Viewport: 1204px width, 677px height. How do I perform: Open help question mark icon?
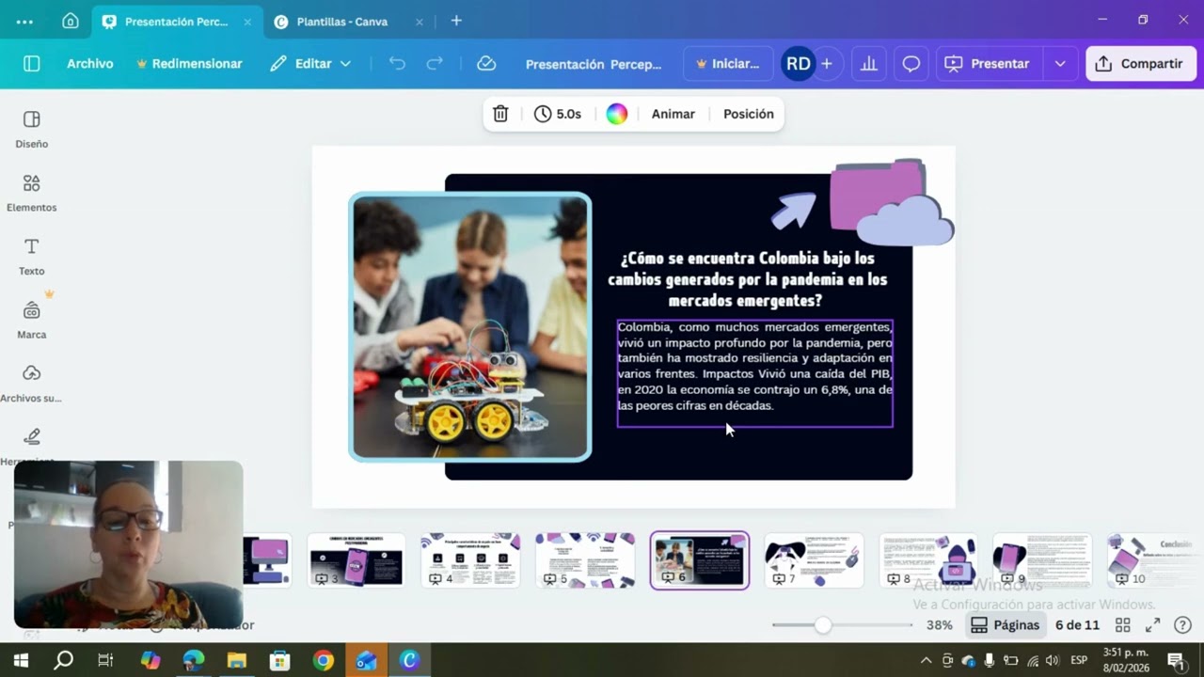click(1183, 625)
